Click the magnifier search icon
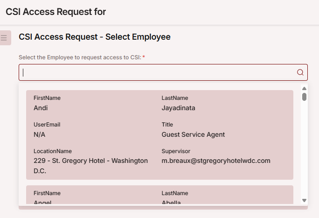 300,72
